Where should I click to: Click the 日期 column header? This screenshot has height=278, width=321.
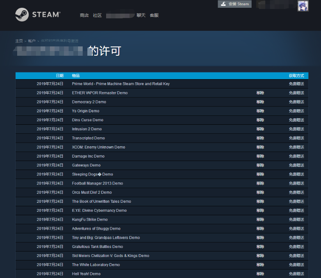[x=60, y=76]
